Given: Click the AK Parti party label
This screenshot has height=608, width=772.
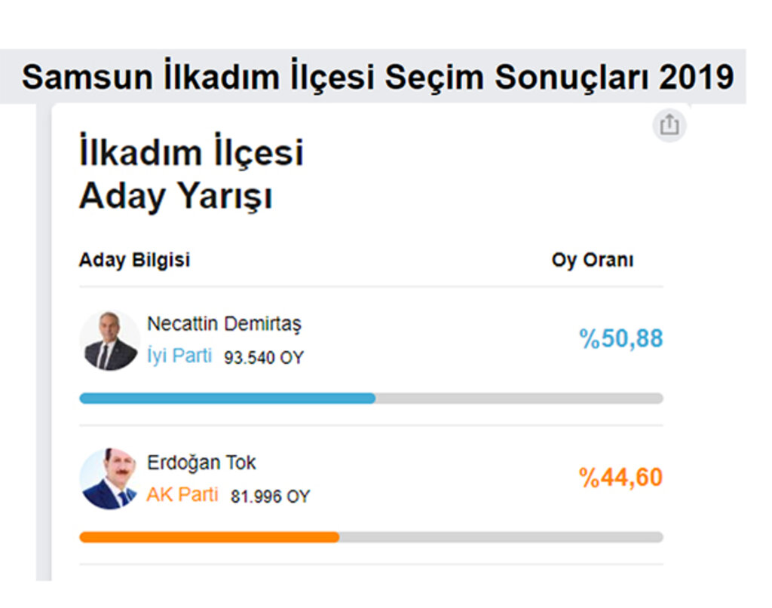Looking at the screenshot, I should tap(182, 494).
